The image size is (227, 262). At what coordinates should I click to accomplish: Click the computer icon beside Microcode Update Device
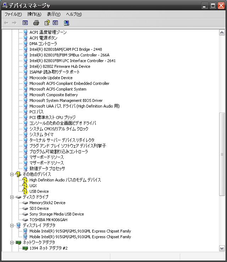[x=26, y=78]
